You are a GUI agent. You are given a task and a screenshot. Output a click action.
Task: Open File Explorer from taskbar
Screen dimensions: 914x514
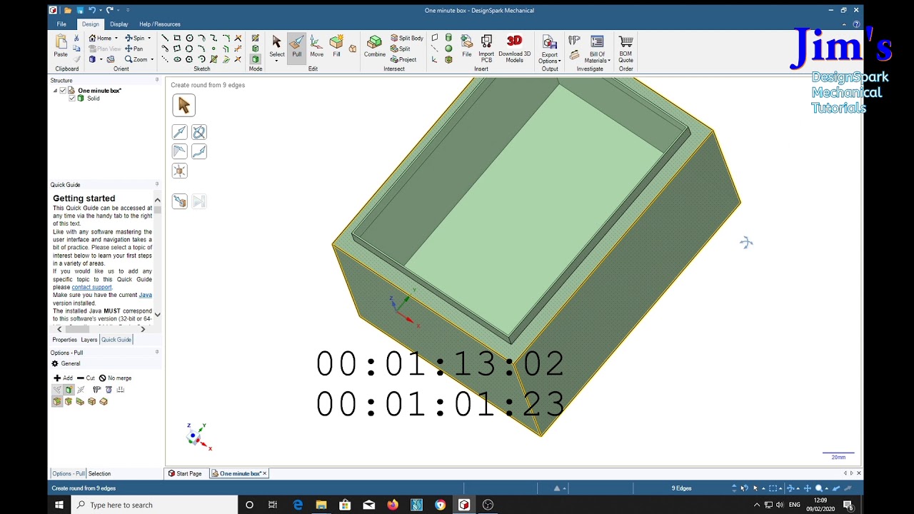pos(321,505)
